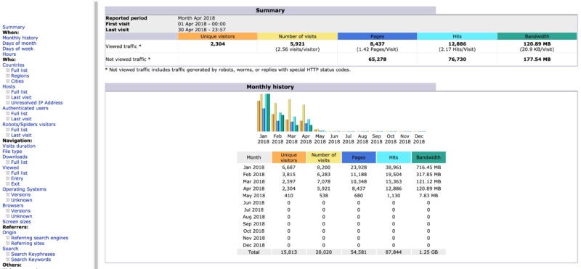Jump to the Browsers section
This screenshot has height=269, width=581.
coord(13,206)
